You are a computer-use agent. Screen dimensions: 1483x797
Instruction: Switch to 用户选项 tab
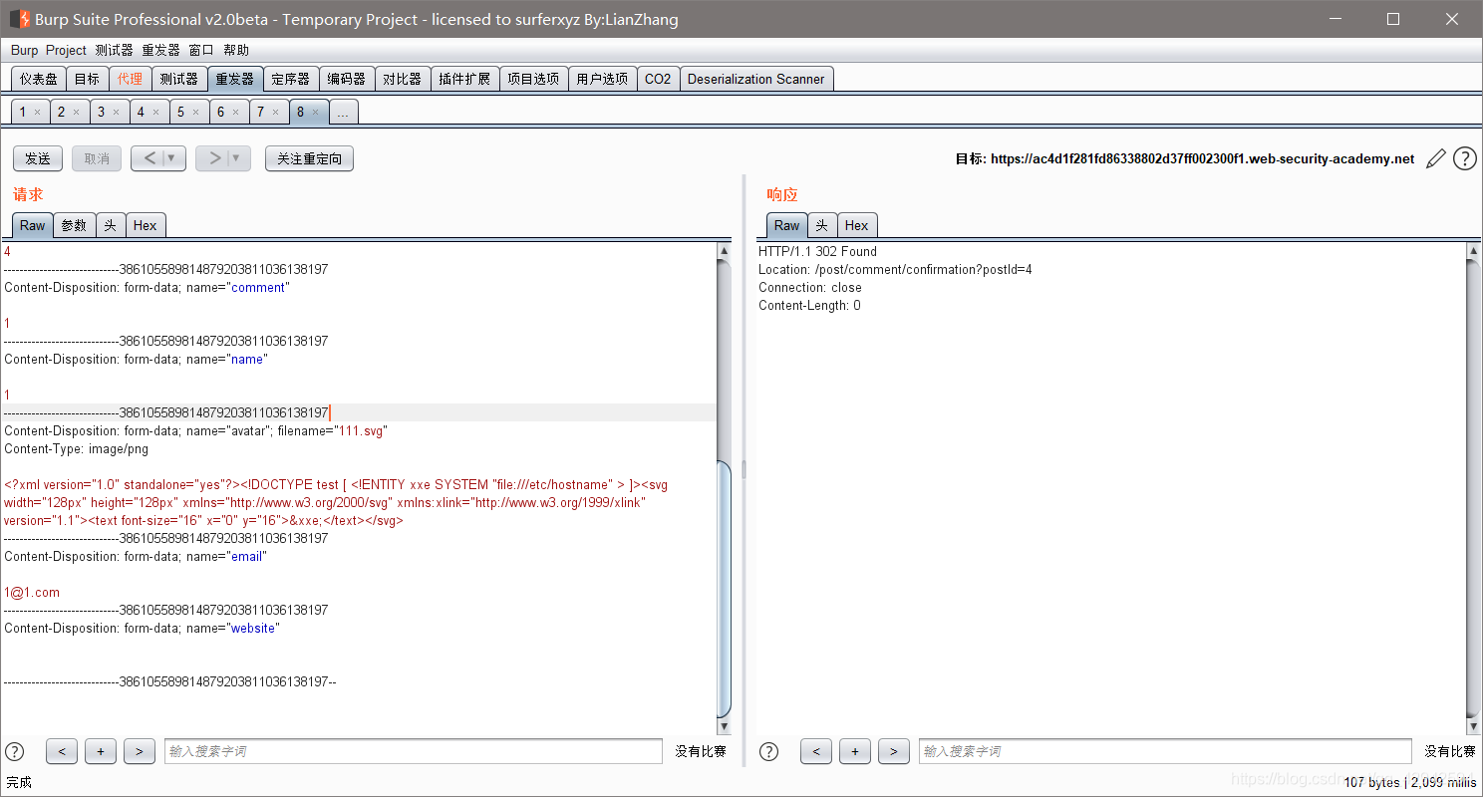(602, 79)
